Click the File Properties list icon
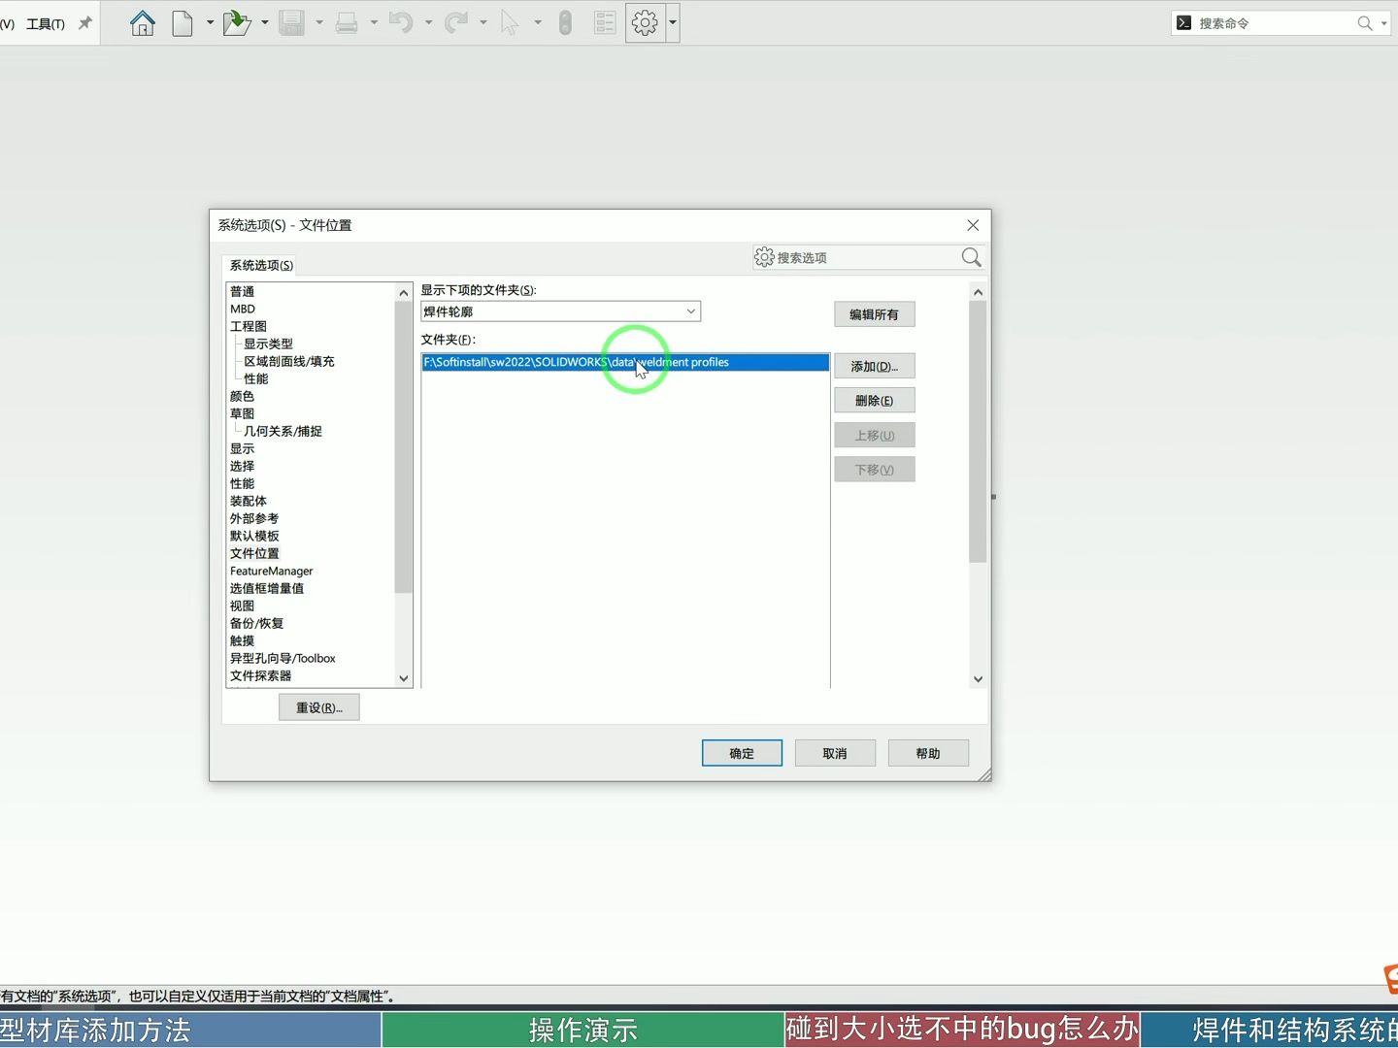1398x1048 pixels. (605, 22)
